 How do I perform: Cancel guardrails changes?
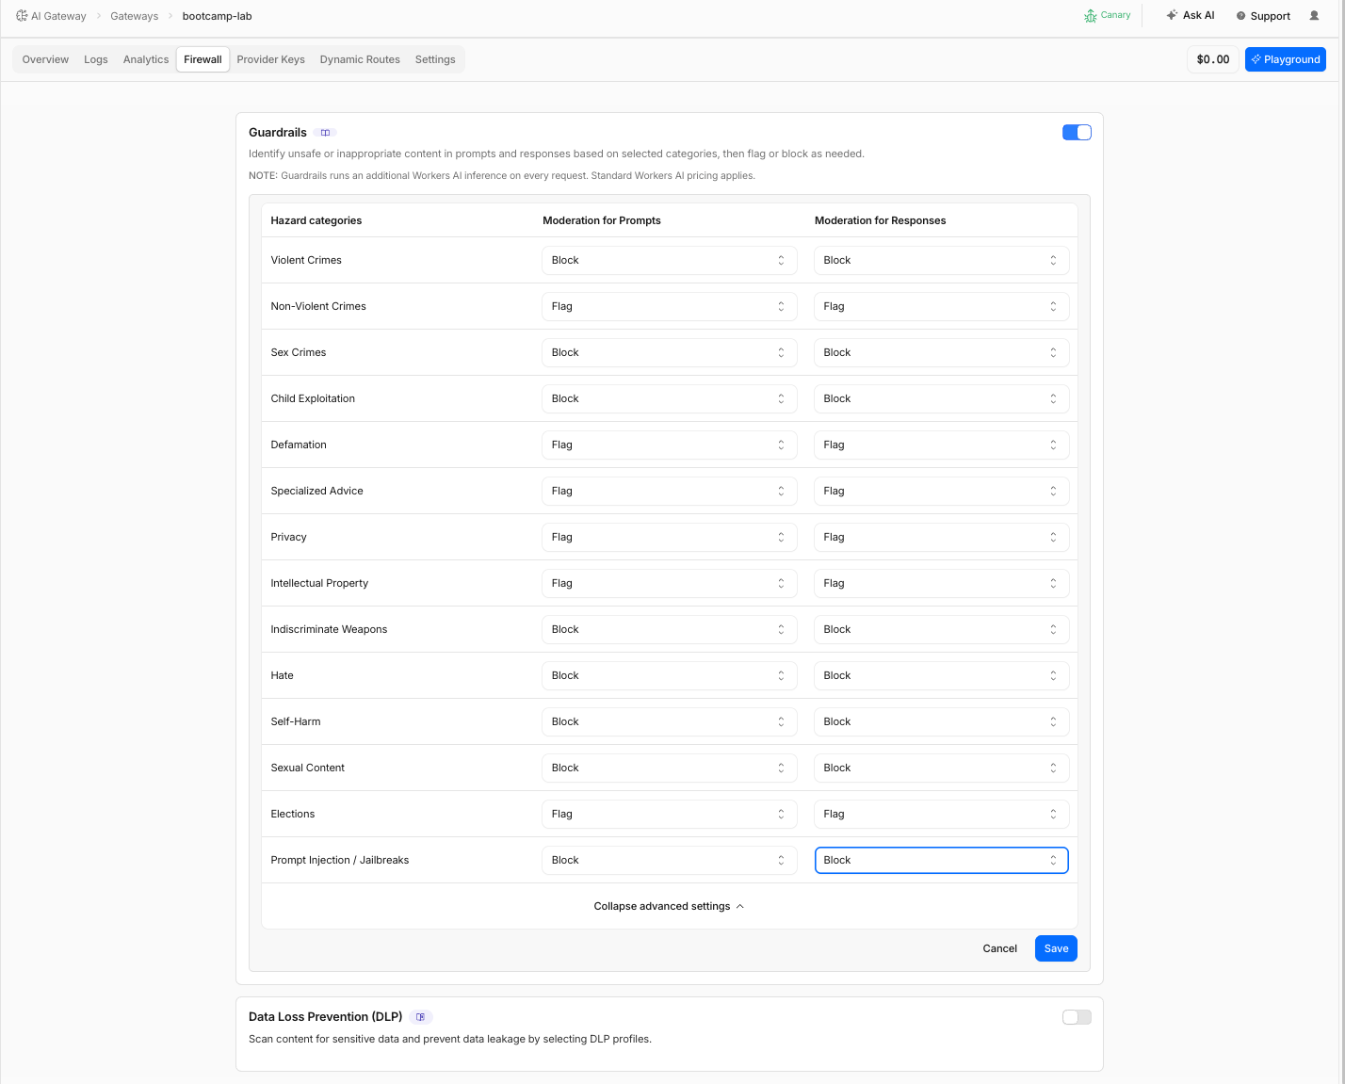[x=999, y=948]
